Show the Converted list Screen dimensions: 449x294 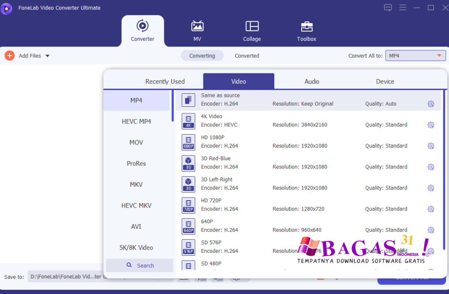click(247, 56)
